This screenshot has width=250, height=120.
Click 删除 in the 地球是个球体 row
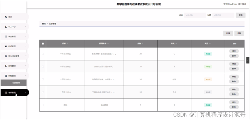(x=234, y=82)
